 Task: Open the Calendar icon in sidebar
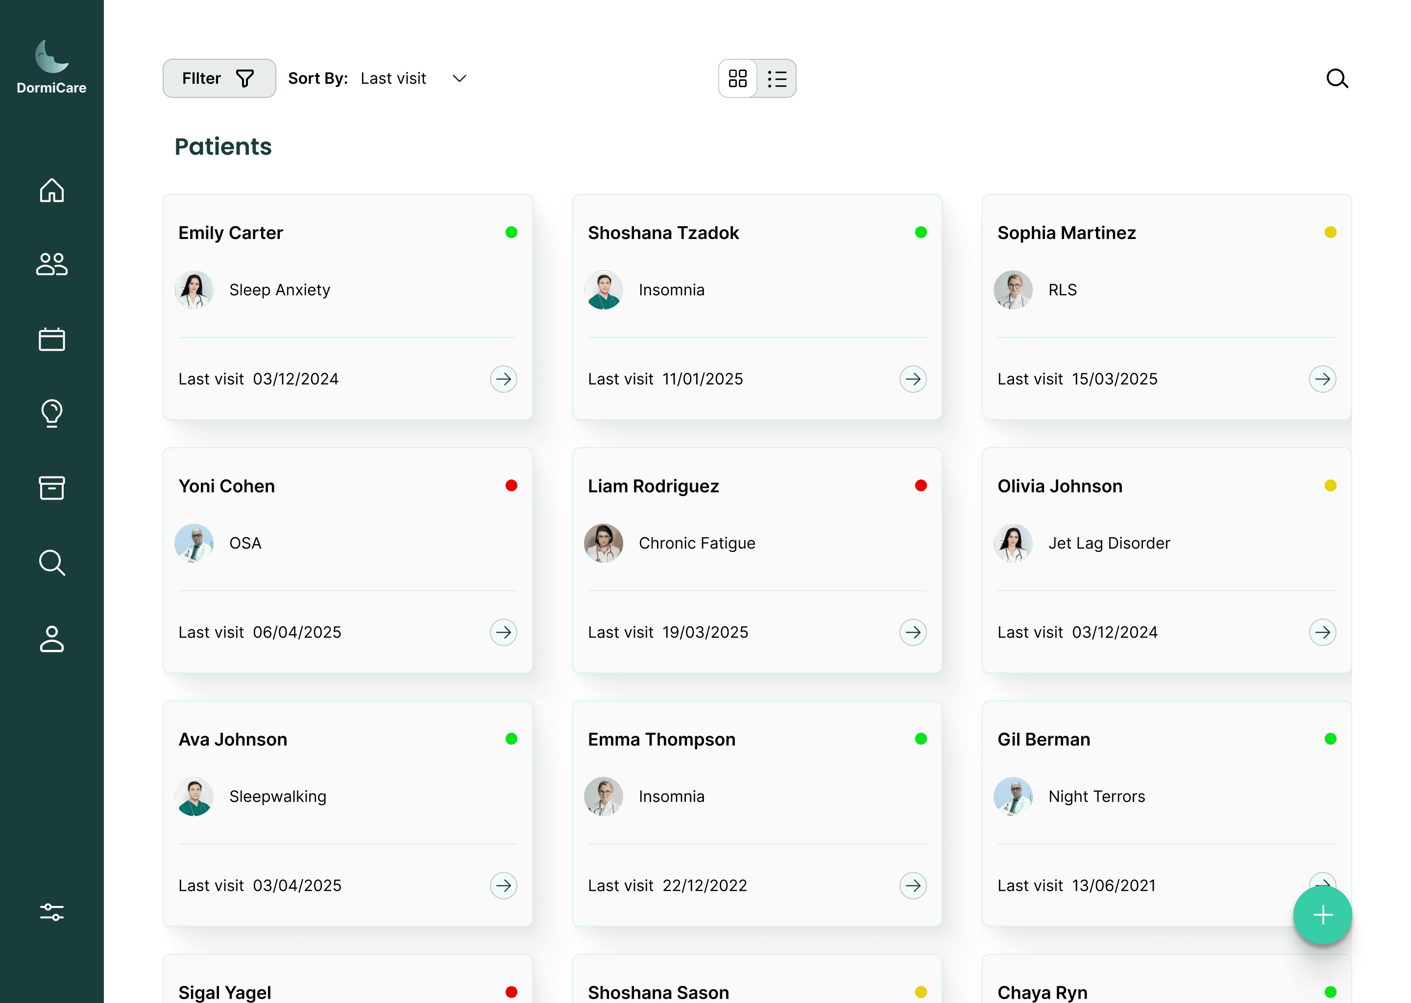tap(52, 339)
